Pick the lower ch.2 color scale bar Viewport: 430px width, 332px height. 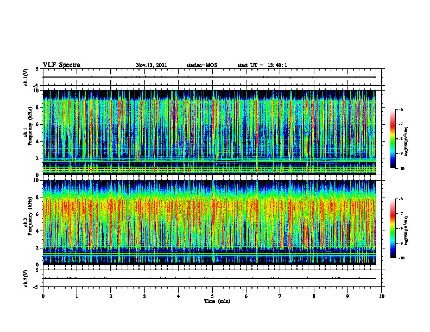pos(393,228)
